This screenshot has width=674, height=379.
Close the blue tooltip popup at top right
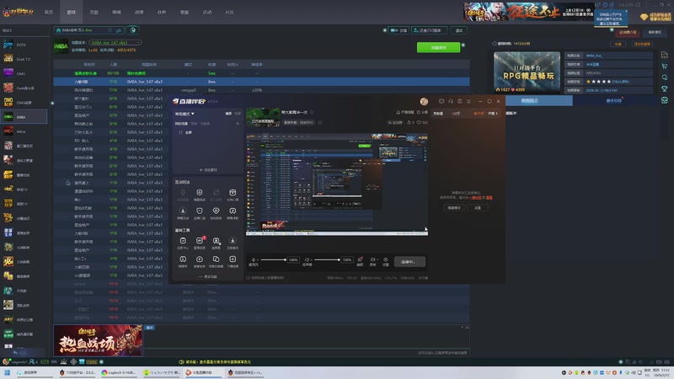pos(626,11)
